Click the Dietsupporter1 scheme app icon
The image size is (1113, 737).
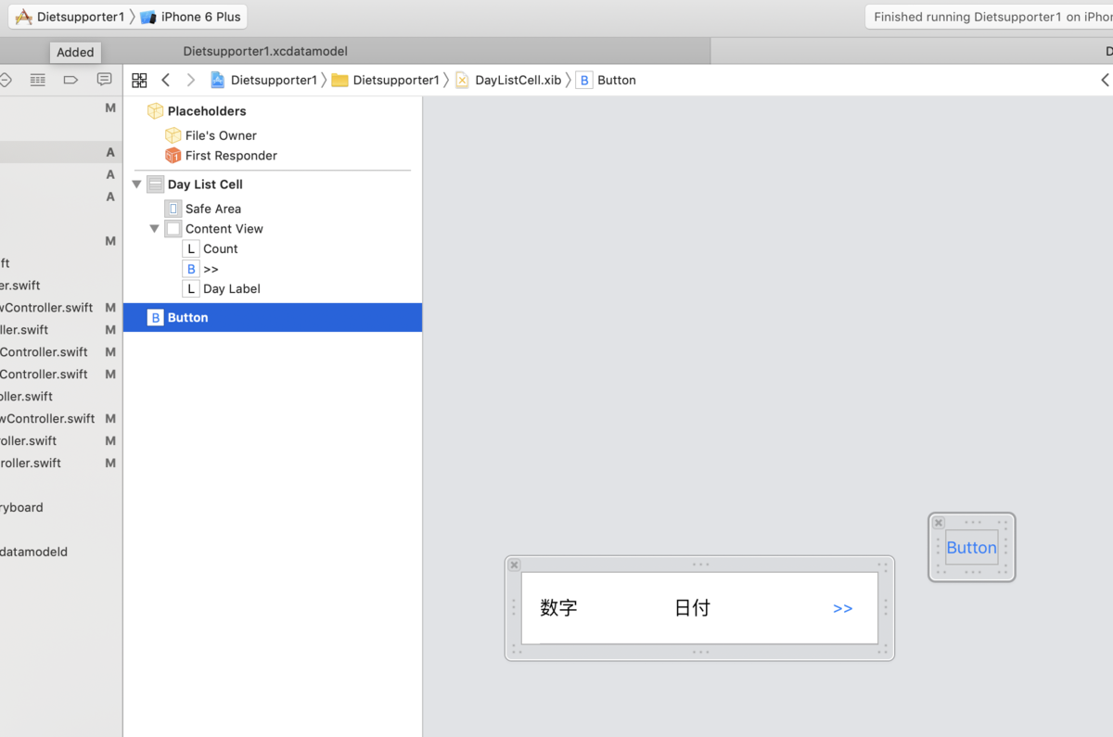24,17
